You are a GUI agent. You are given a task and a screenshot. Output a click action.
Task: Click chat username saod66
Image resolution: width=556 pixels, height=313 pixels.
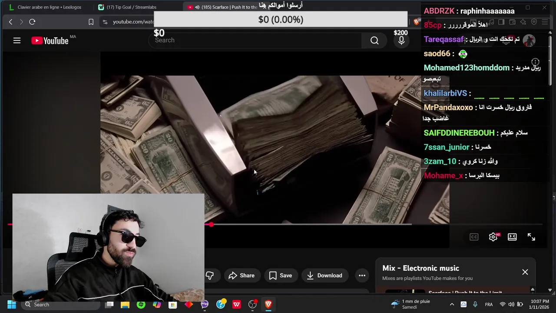[x=437, y=54]
